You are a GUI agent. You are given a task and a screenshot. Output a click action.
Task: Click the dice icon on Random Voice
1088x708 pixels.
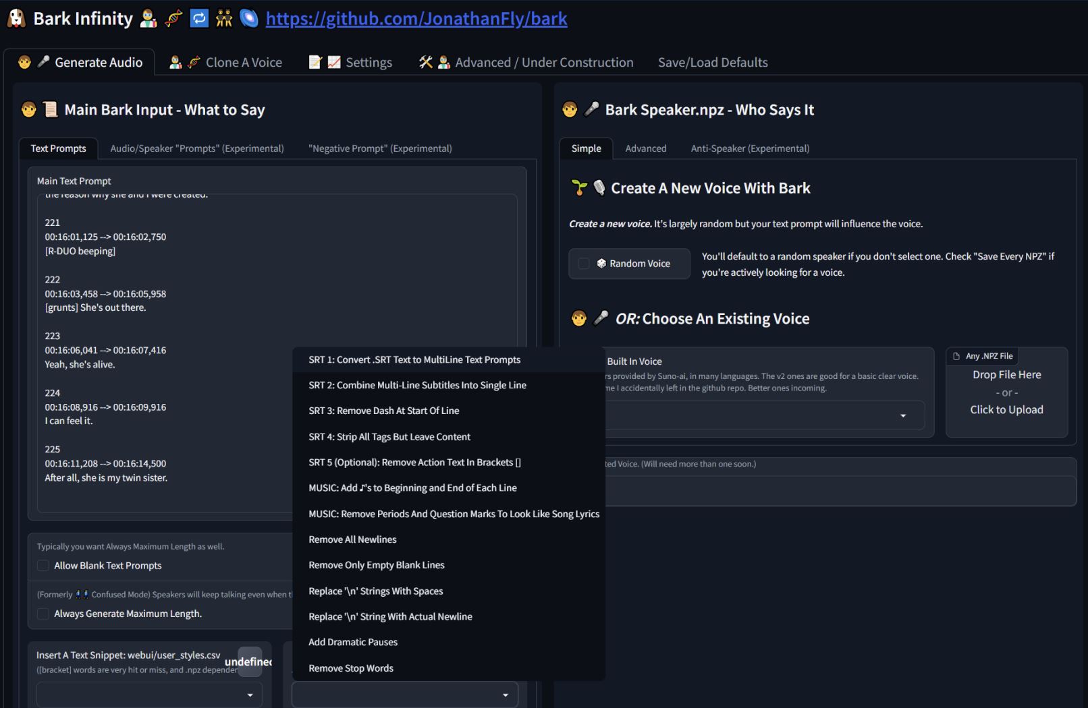[x=601, y=264]
